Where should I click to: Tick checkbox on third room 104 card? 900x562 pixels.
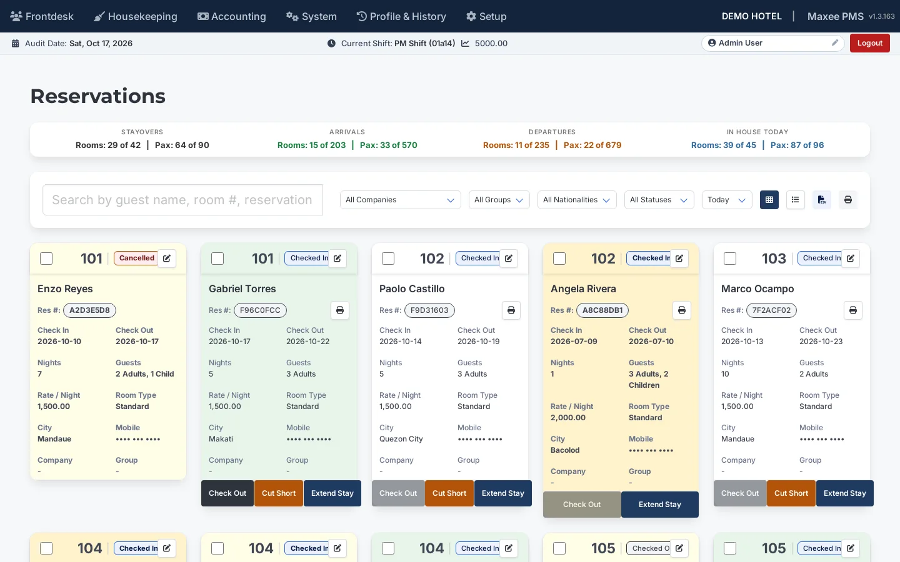pyautogui.click(x=388, y=548)
